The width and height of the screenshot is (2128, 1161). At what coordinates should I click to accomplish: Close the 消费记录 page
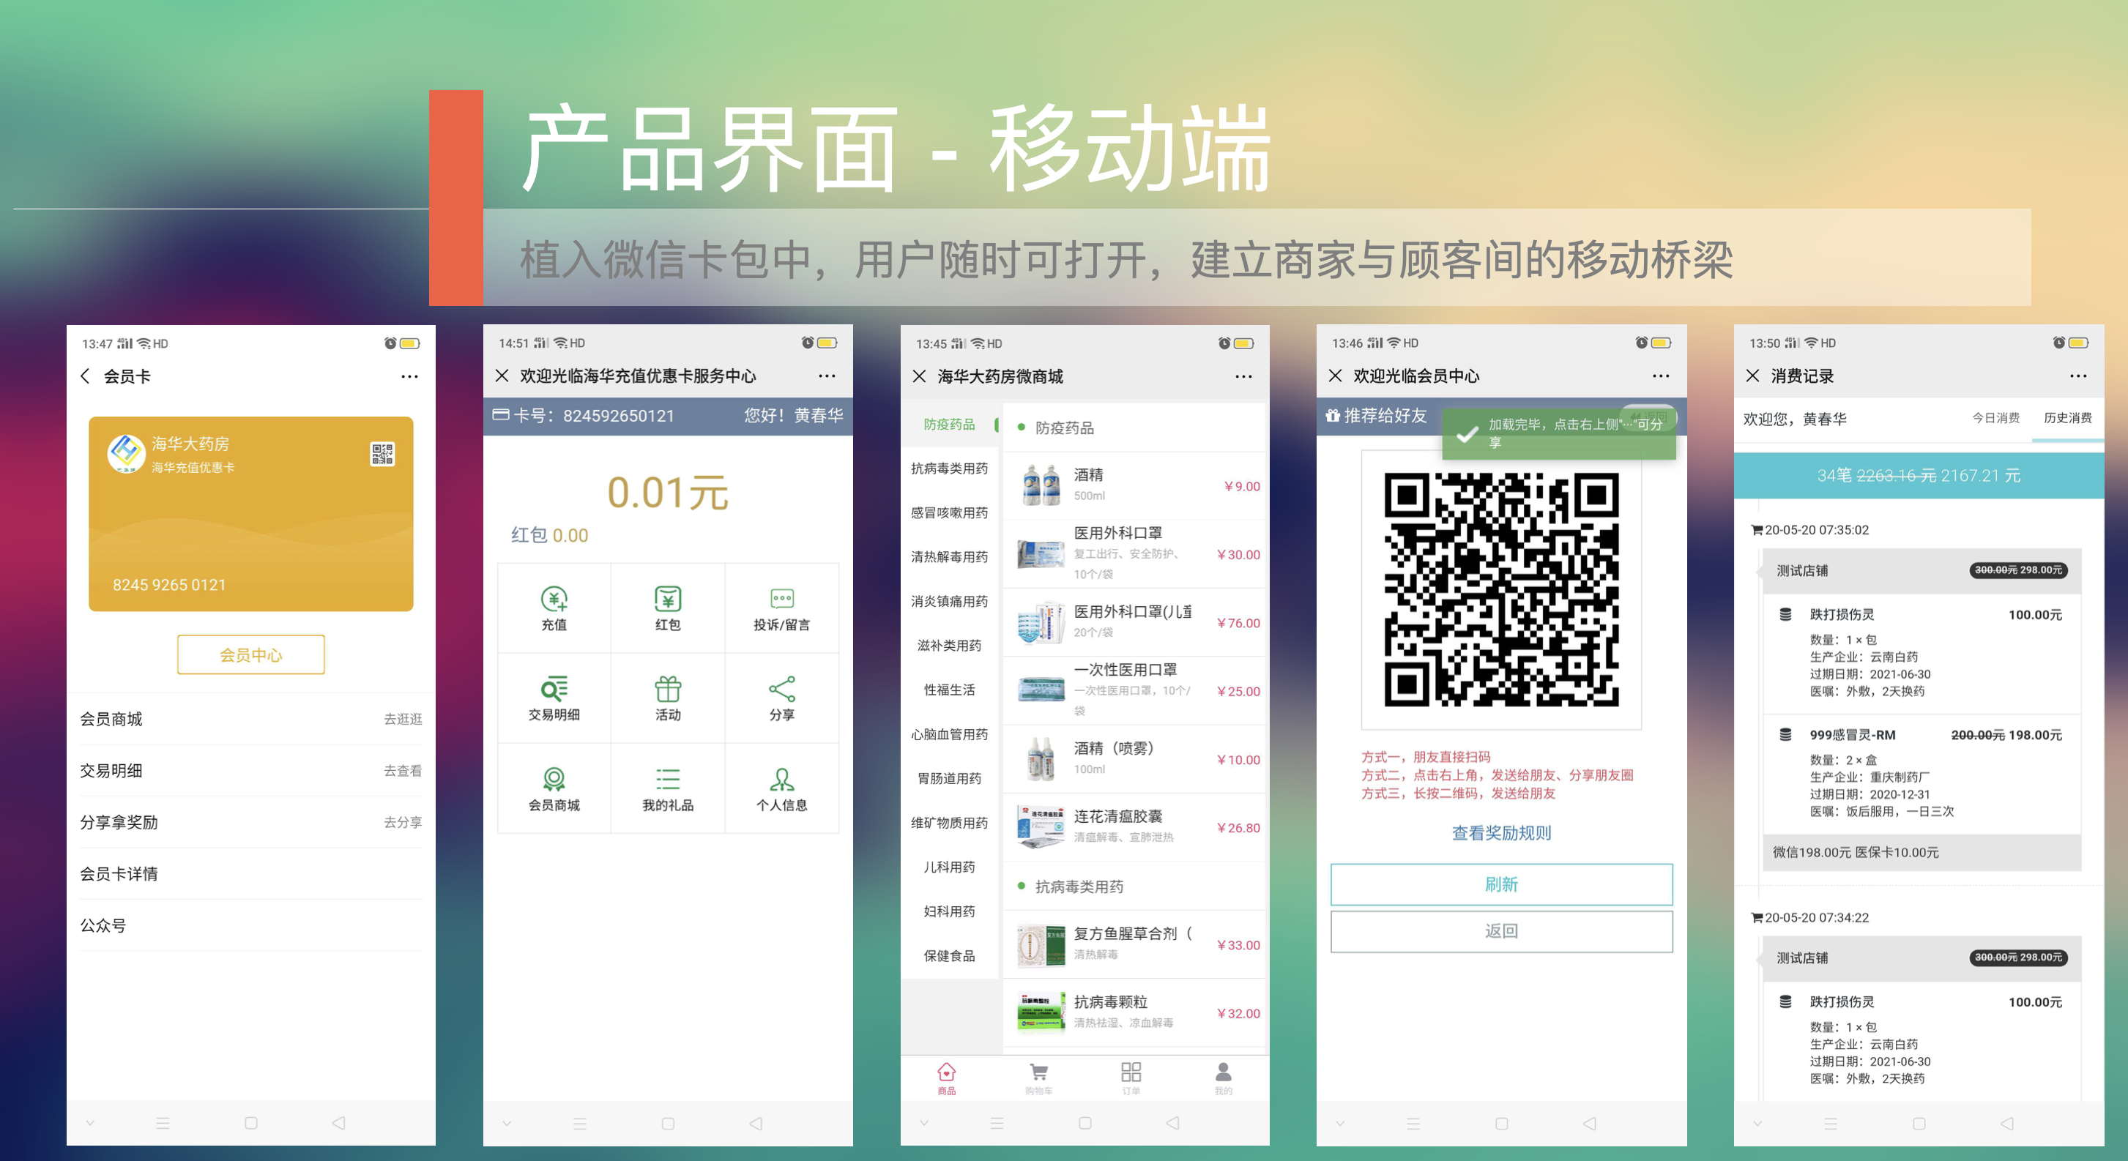[x=1753, y=376]
